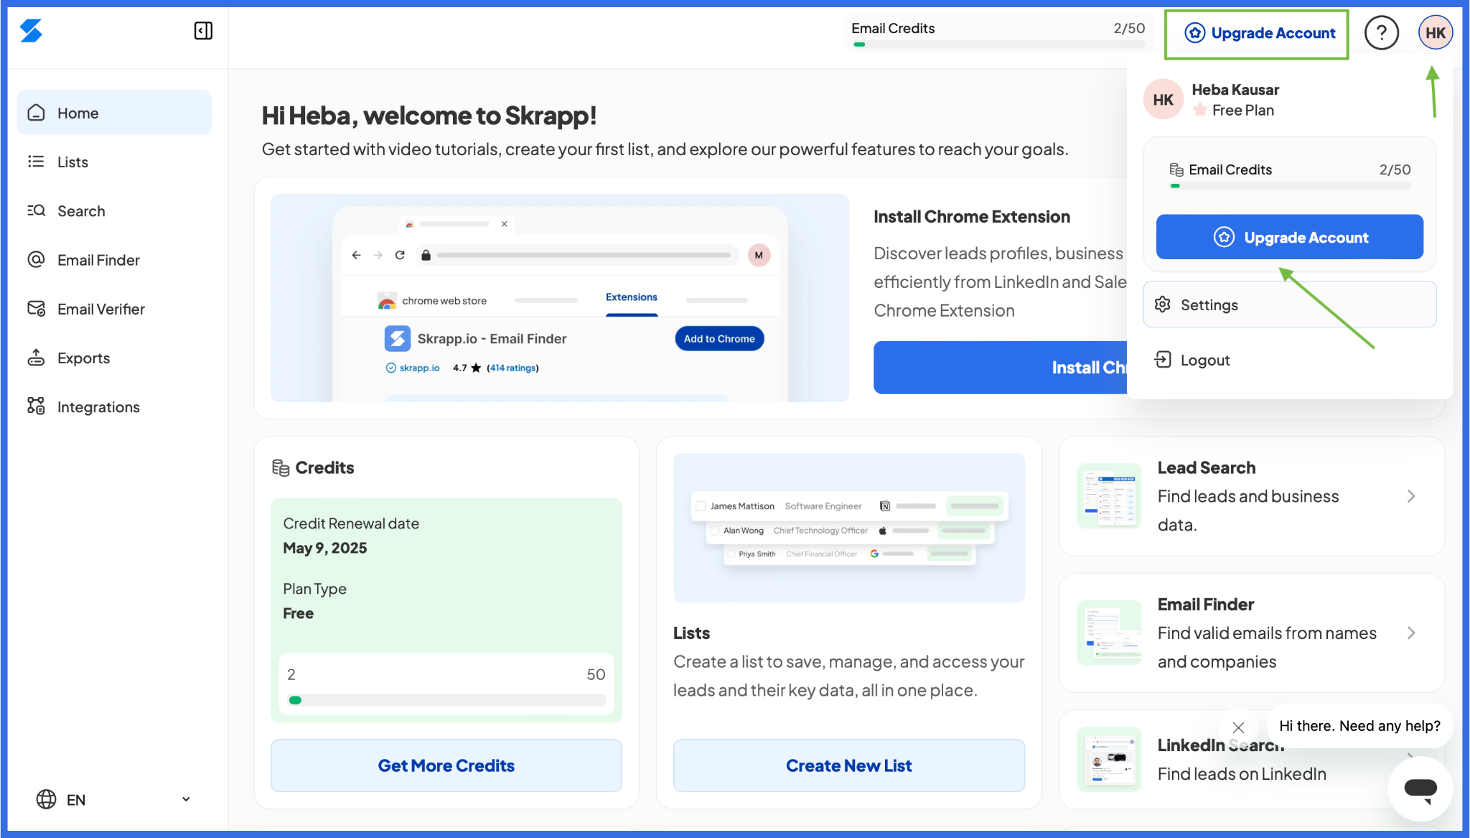
Task: Click the globe language icon
Action: coord(46,799)
